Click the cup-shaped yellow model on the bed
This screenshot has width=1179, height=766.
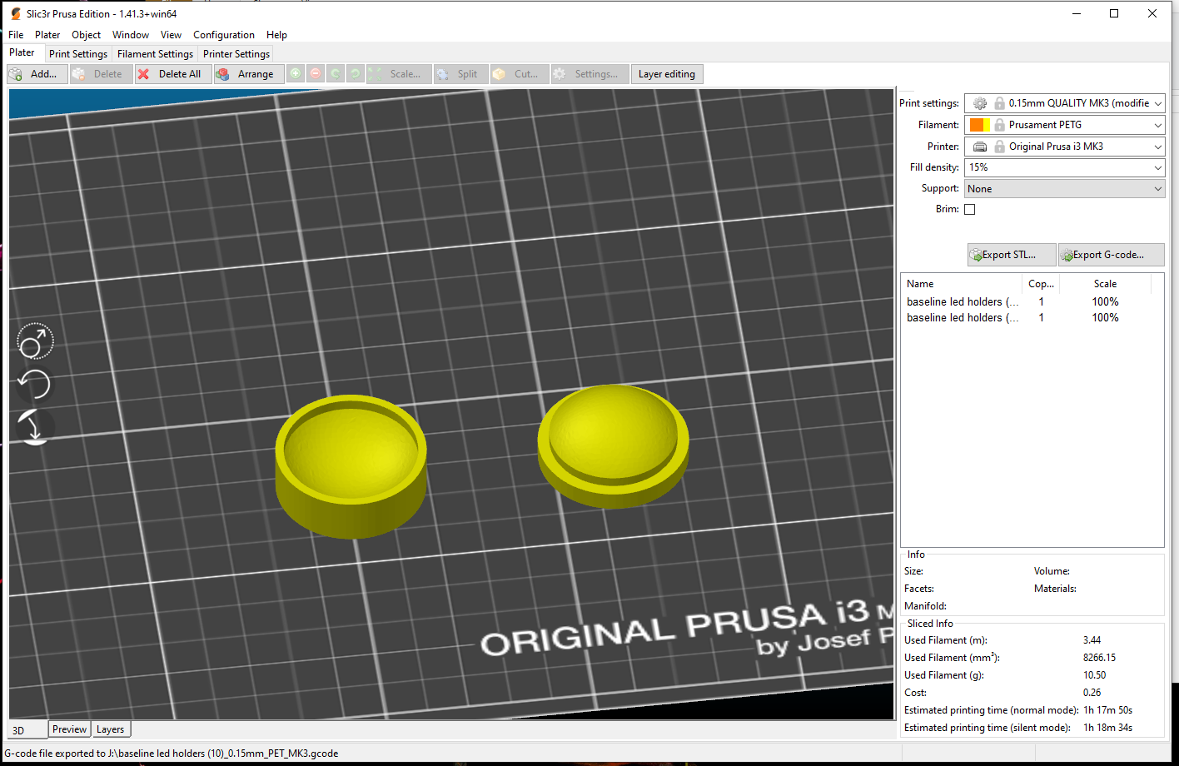coord(351,466)
